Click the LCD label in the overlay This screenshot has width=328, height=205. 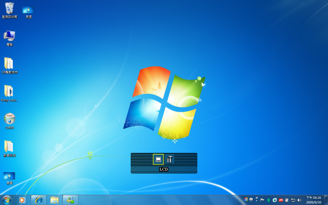(164, 169)
